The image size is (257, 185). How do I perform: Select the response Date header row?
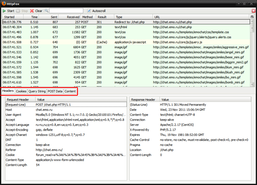190,110
